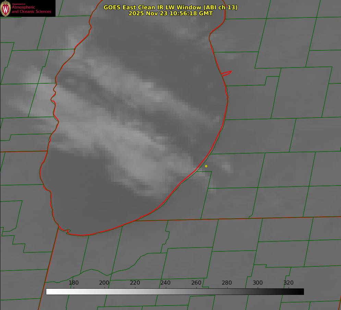The height and width of the screenshot is (310, 341).
Task: Select the 240 value on the colorbar
Action: [166, 283]
